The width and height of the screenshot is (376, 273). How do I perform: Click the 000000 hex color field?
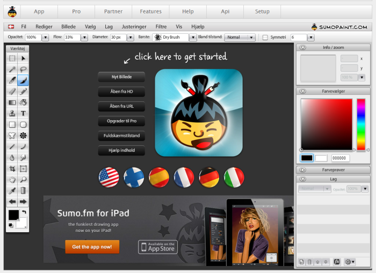tap(340, 158)
